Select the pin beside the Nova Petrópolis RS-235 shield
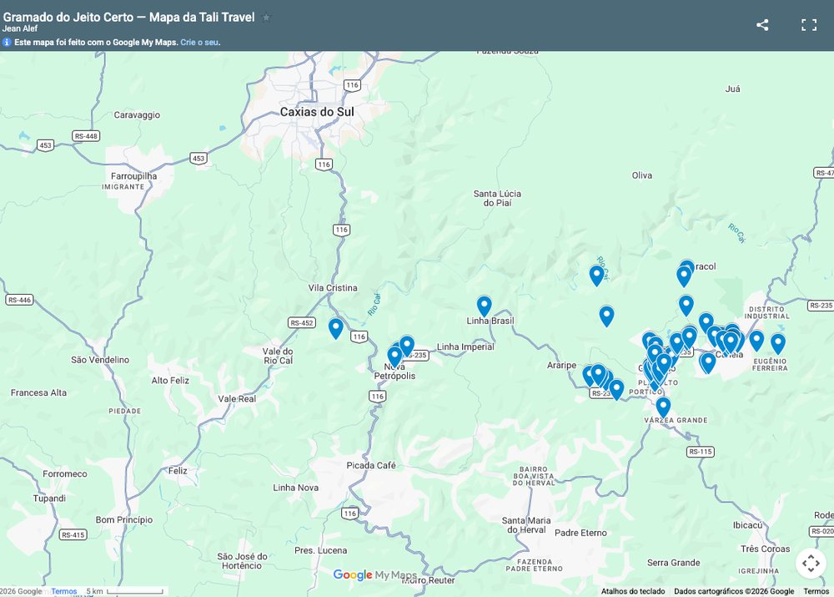The height and width of the screenshot is (597, 834). click(x=407, y=347)
